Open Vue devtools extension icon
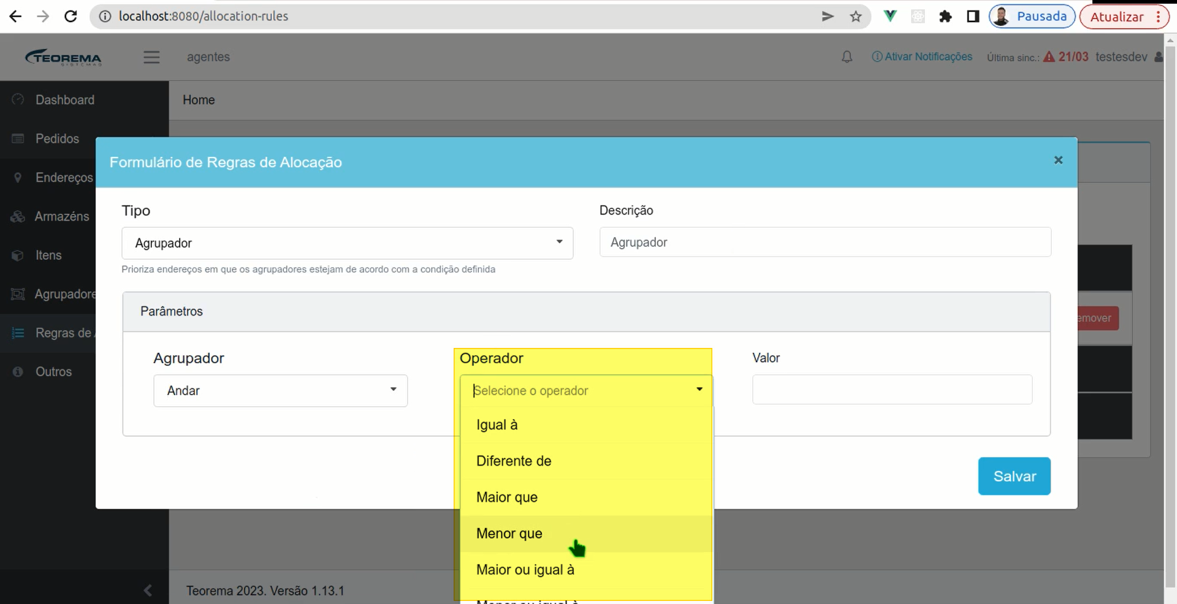 coord(890,17)
